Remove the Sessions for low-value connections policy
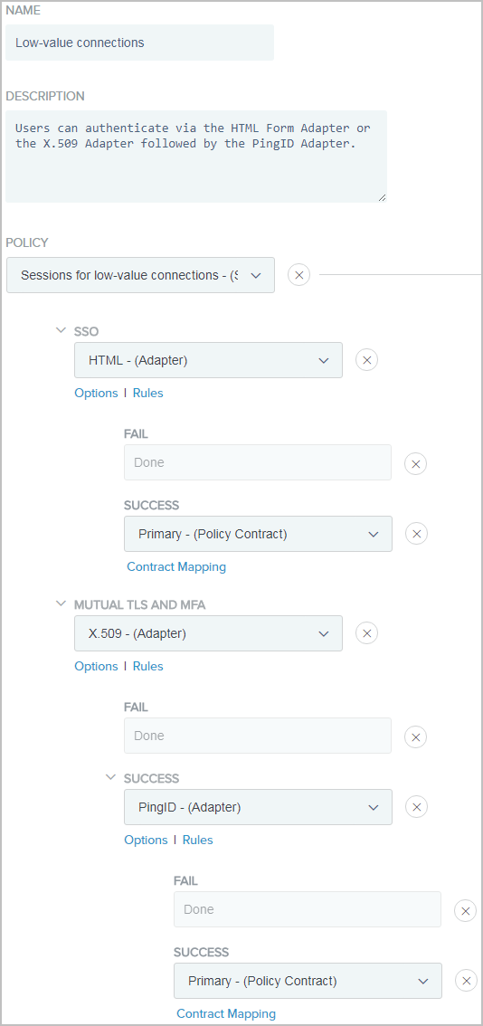The width and height of the screenshot is (483, 1026). [x=299, y=275]
